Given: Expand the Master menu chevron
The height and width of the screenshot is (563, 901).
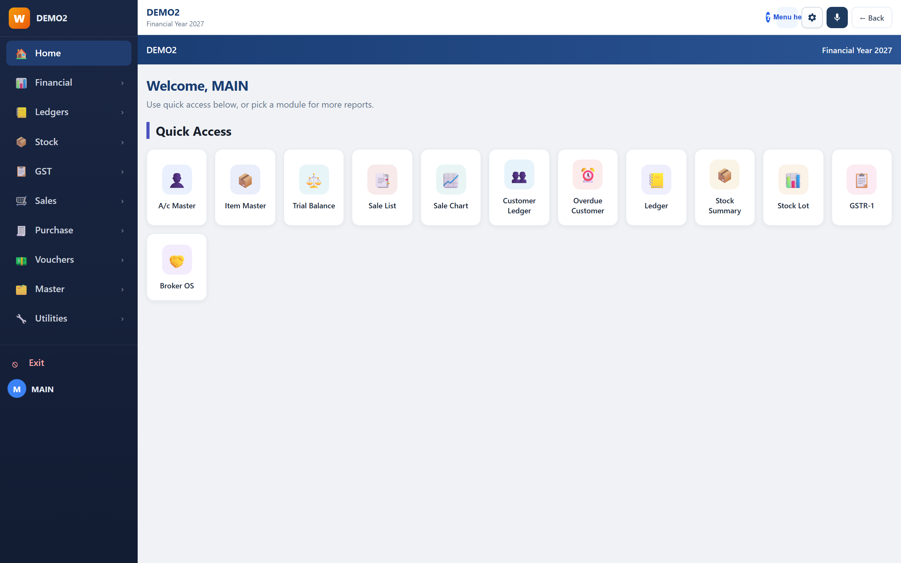Looking at the screenshot, I should 123,289.
